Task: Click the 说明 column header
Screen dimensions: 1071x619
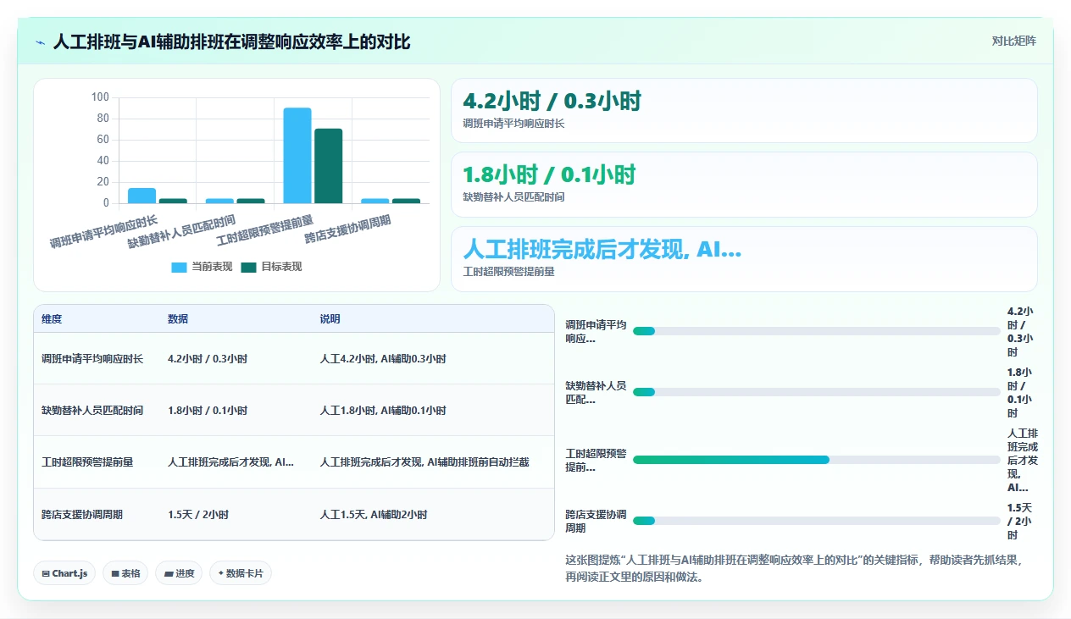Action: [x=330, y=319]
